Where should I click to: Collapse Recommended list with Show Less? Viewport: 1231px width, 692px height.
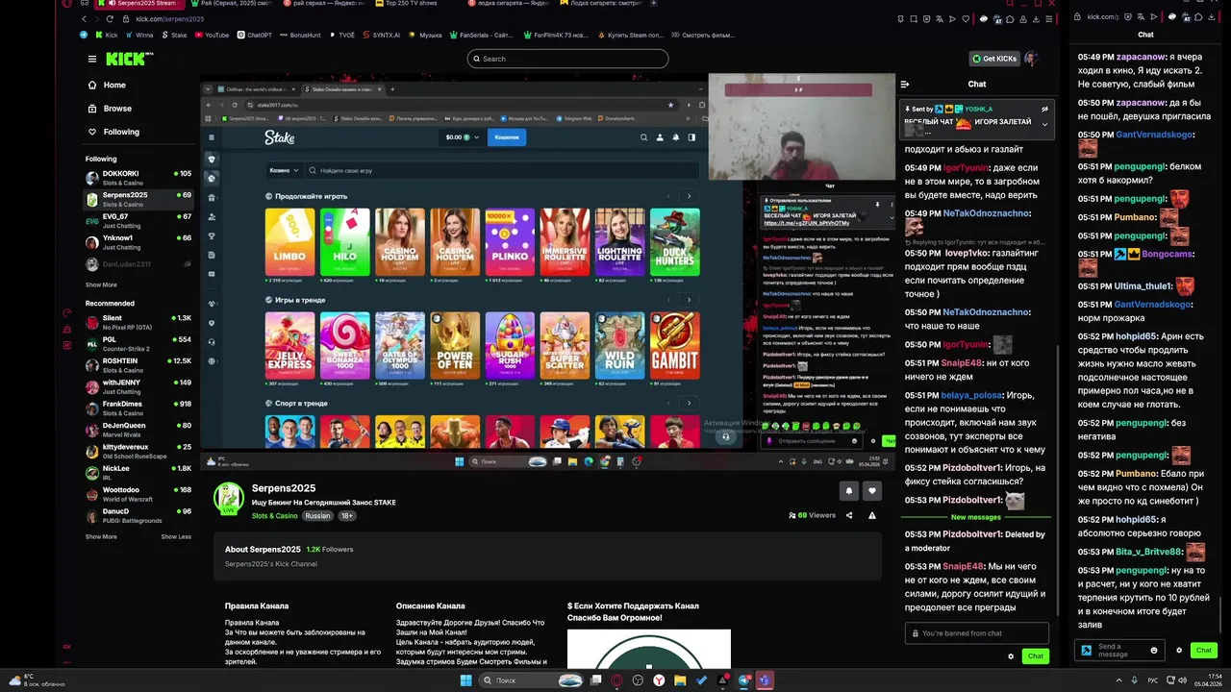pyautogui.click(x=176, y=536)
